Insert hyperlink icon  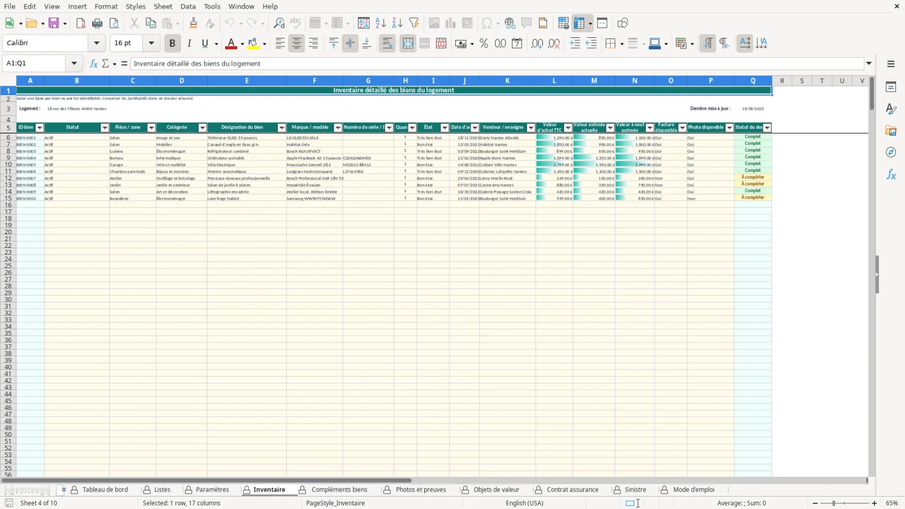(x=510, y=23)
